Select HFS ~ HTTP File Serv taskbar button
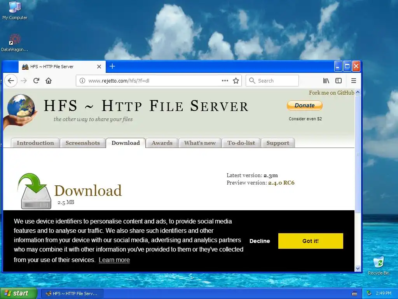 pyautogui.click(x=72, y=294)
